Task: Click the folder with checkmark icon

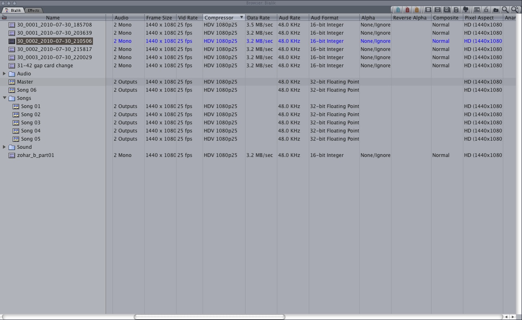Action: tap(496, 10)
